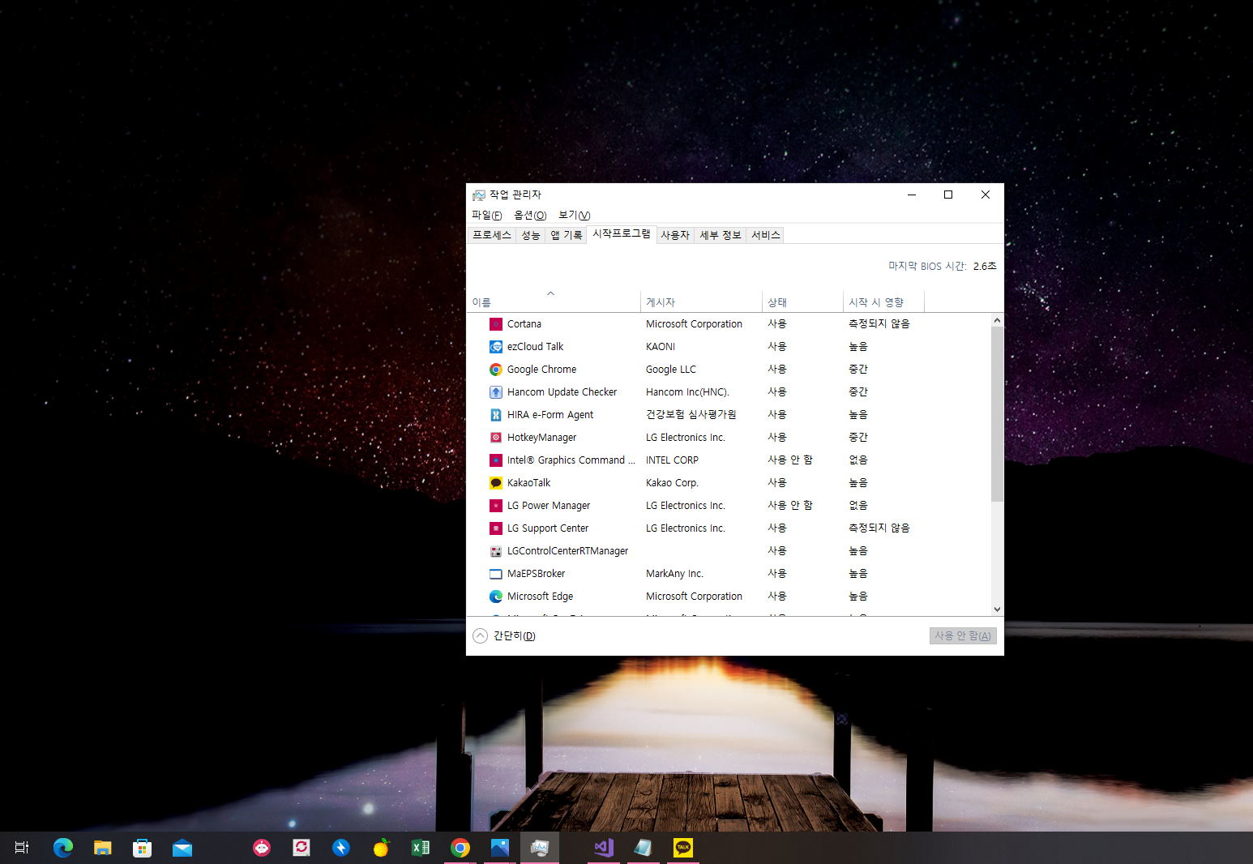
Task: Select the Cortana row icon
Action: point(496,324)
